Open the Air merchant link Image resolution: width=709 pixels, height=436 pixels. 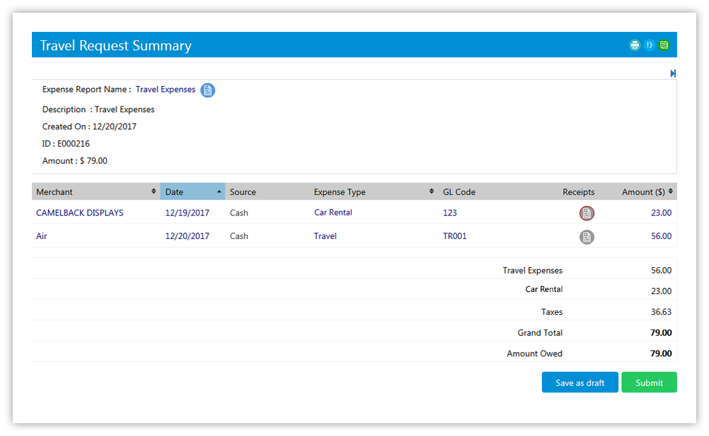(x=41, y=236)
